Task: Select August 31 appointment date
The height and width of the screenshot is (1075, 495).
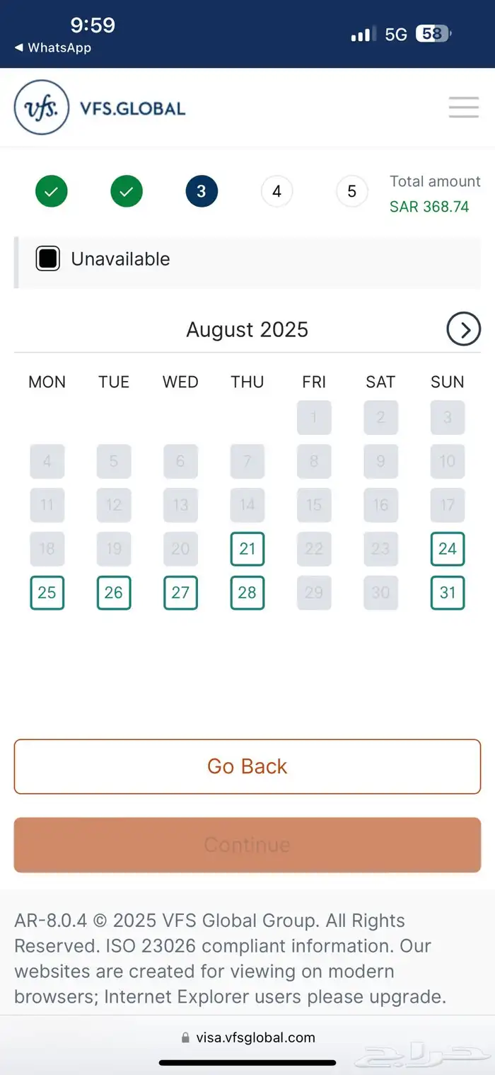Action: [447, 593]
